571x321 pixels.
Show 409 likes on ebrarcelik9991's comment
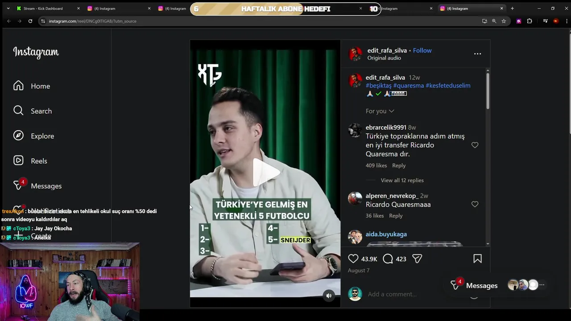click(376, 165)
